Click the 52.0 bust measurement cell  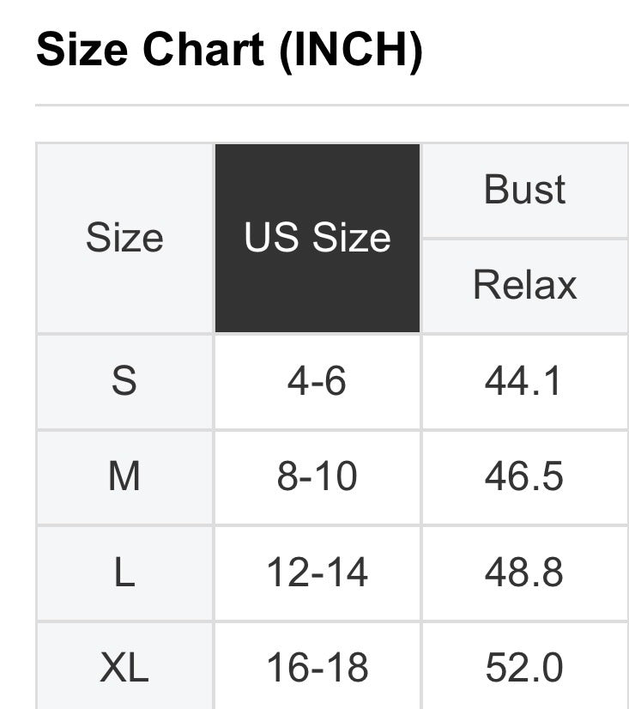coord(523,667)
